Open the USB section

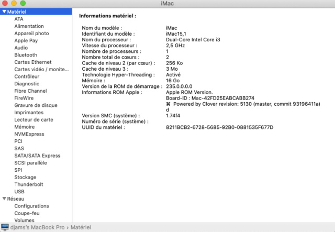click(x=19, y=192)
